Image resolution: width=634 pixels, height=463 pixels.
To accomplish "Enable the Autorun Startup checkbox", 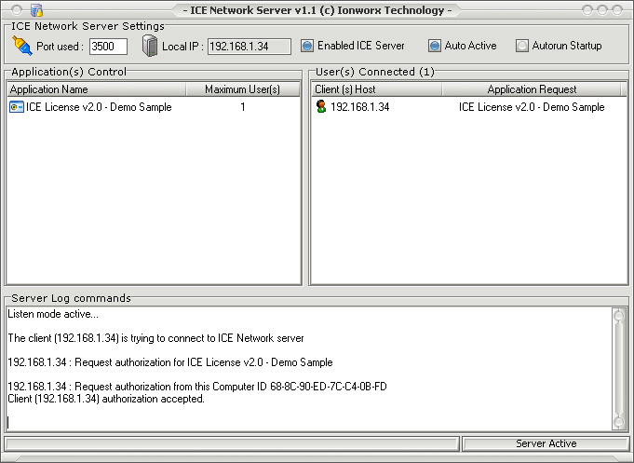I will click(521, 46).
